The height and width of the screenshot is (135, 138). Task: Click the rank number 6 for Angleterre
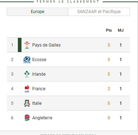tap(12, 118)
